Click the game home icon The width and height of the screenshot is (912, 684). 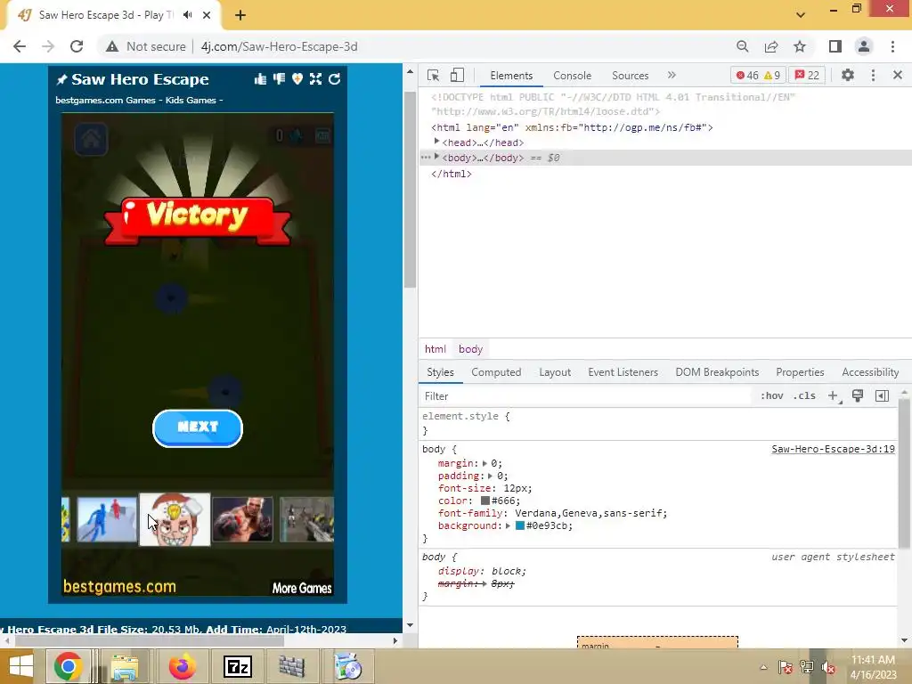[x=92, y=139]
